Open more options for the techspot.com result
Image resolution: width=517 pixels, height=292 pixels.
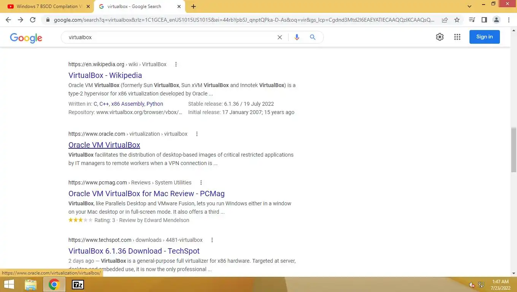(x=212, y=240)
